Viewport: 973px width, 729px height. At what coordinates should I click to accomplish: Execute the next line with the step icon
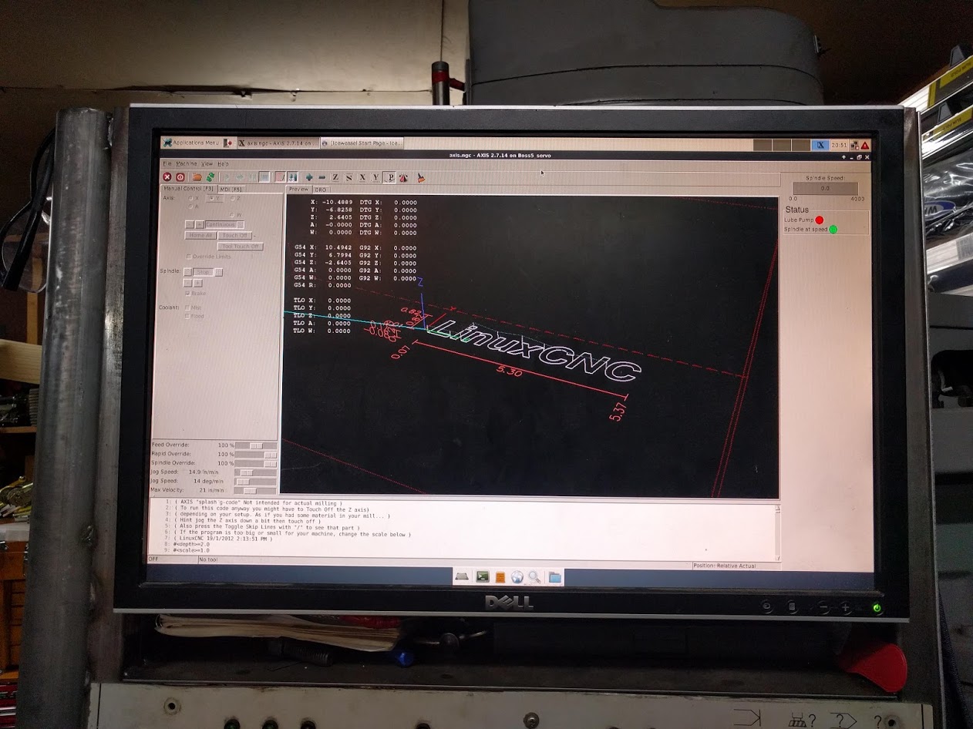click(240, 177)
